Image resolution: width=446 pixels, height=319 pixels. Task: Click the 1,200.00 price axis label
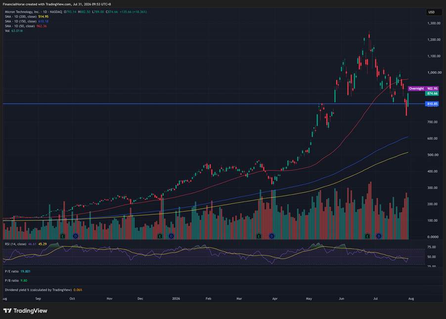(434, 40)
